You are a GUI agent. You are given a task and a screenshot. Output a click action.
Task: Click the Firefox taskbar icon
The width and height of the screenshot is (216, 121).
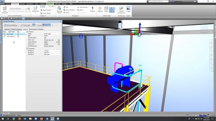pos(19,119)
